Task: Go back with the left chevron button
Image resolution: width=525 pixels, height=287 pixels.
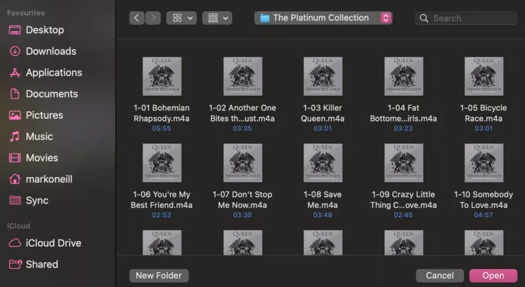Action: (x=136, y=18)
